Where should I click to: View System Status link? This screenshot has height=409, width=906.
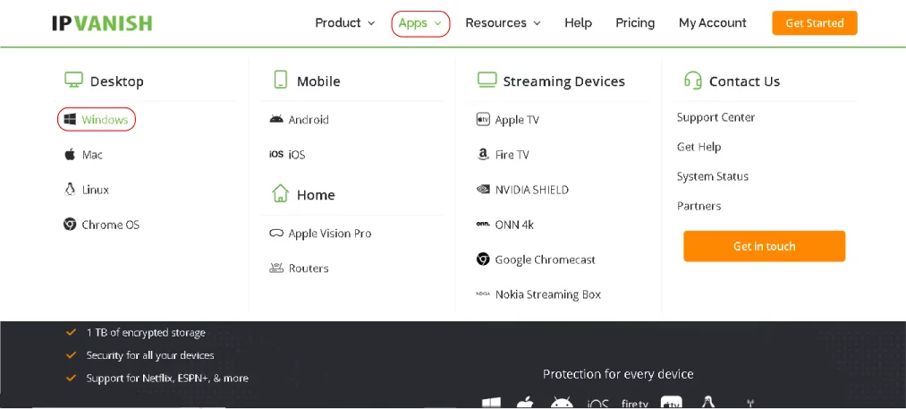[x=713, y=176]
